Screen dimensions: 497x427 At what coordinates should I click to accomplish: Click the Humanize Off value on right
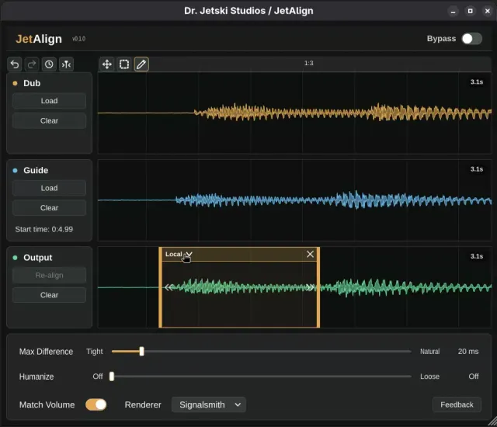(x=474, y=377)
